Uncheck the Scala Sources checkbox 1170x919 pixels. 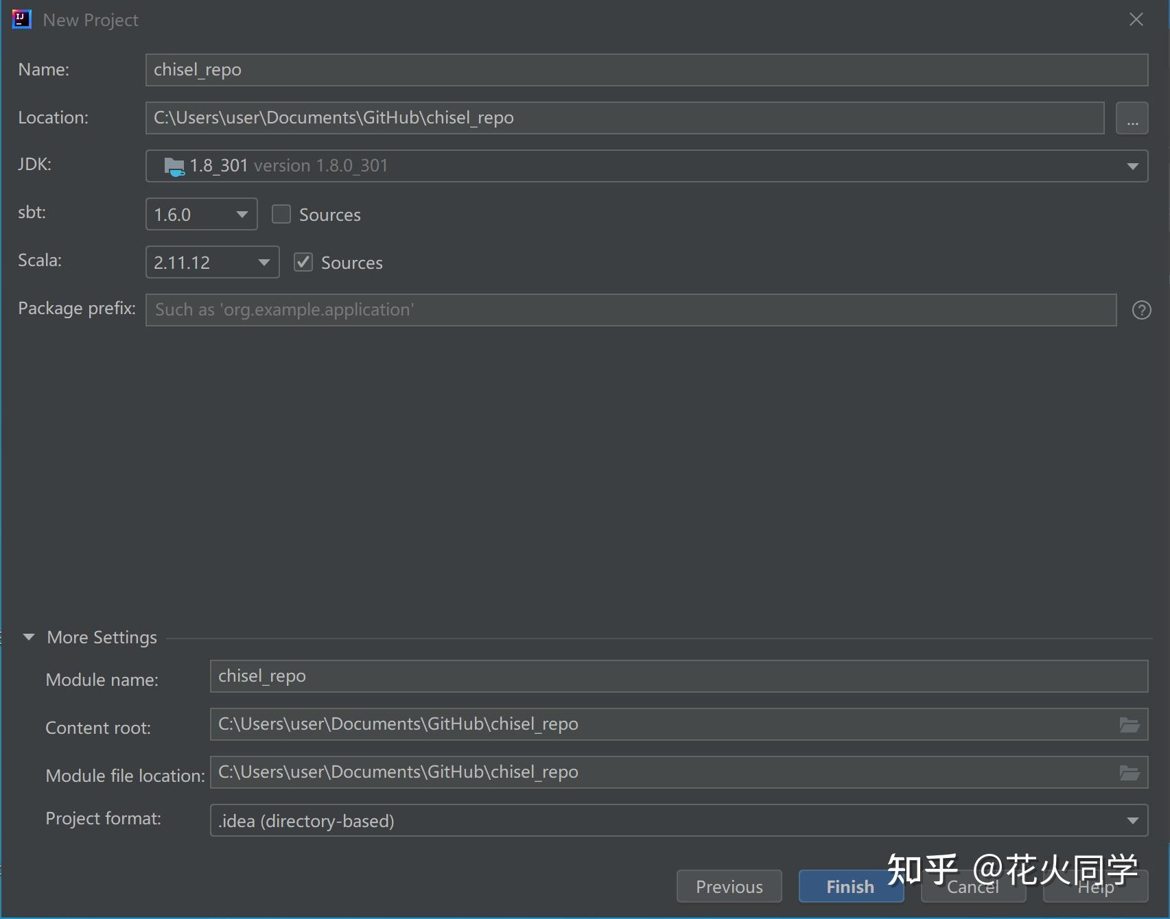[303, 262]
